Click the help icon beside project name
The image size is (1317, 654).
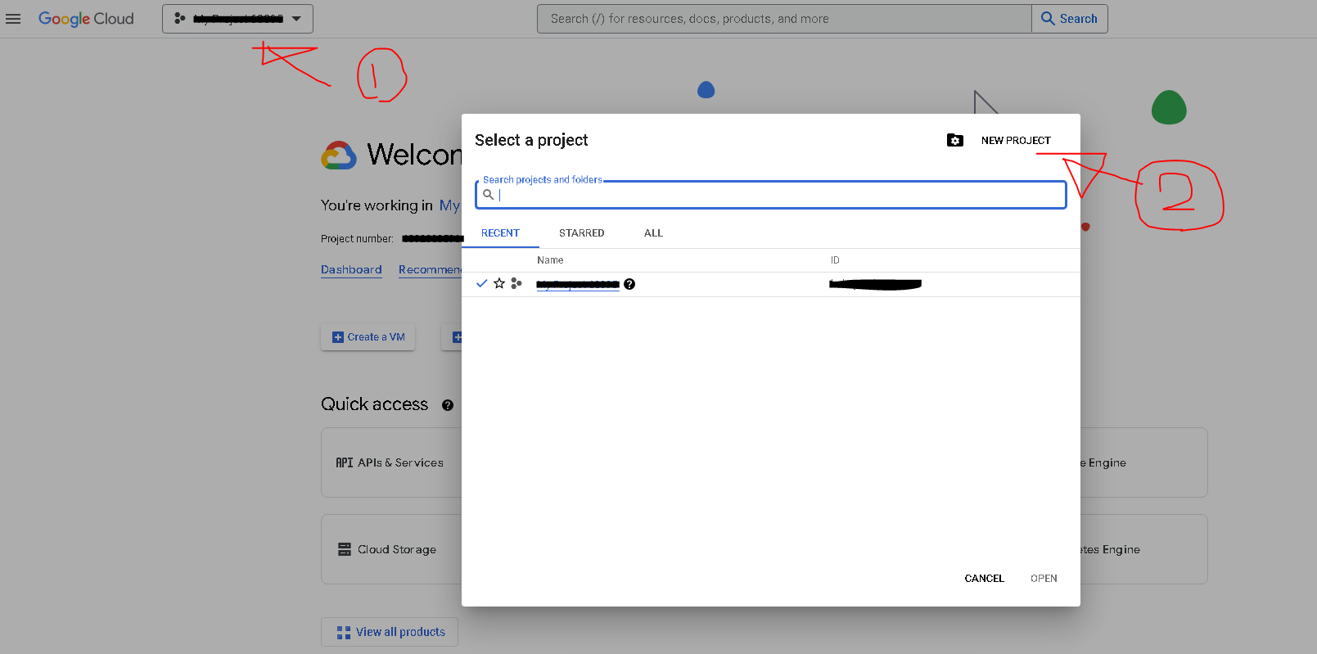629,284
